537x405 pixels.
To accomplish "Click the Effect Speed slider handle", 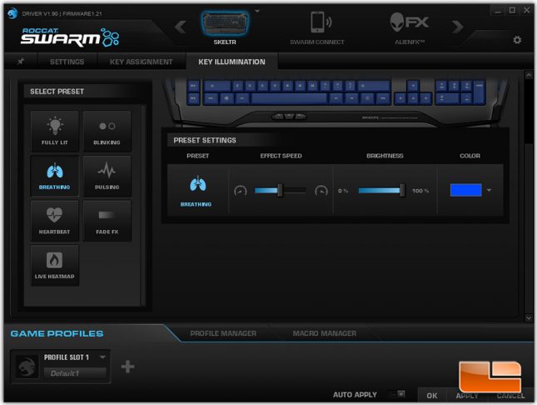I will click(x=280, y=190).
